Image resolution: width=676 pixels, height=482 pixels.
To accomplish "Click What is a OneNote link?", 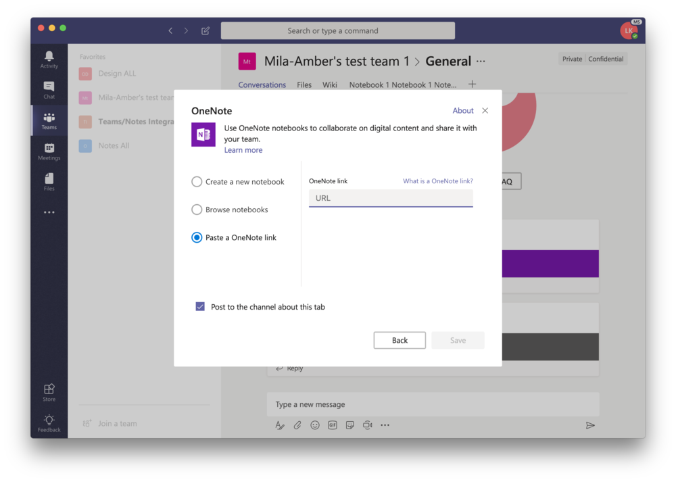I will pos(437,181).
